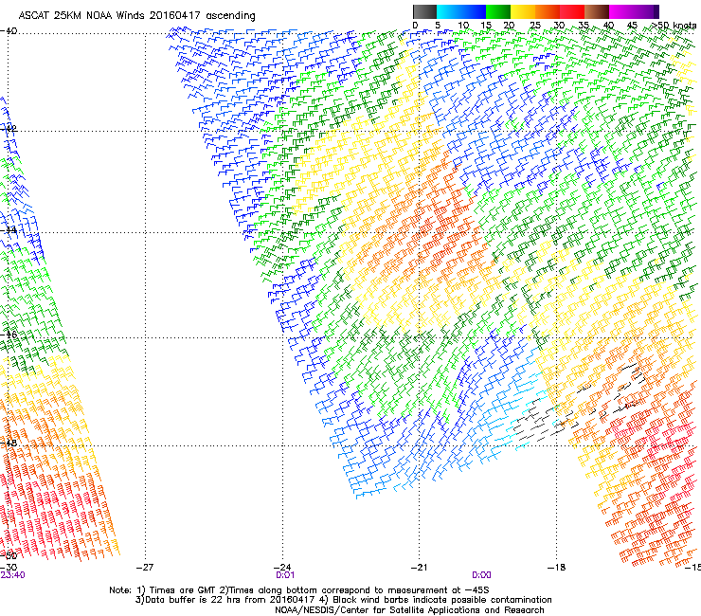Click the '-40' latitude axis label
701x616 pixels.
9,31
